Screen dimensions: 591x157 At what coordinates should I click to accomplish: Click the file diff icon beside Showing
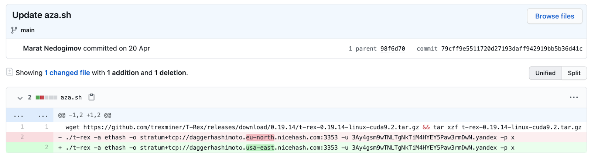point(10,72)
